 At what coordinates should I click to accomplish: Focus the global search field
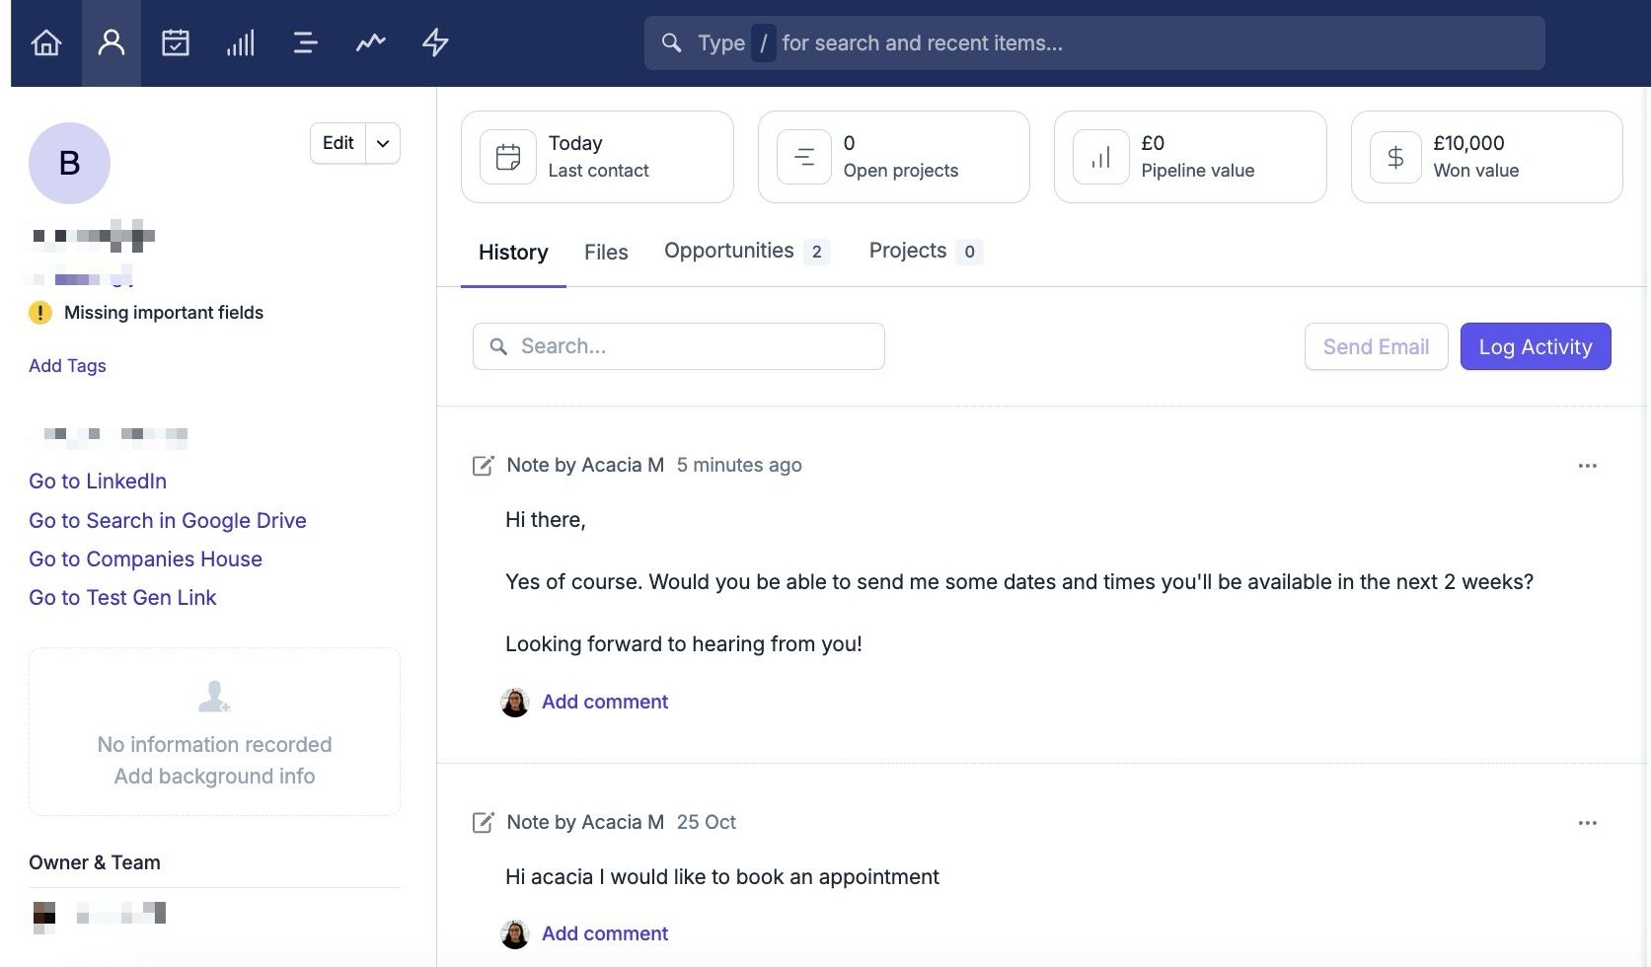(1094, 43)
